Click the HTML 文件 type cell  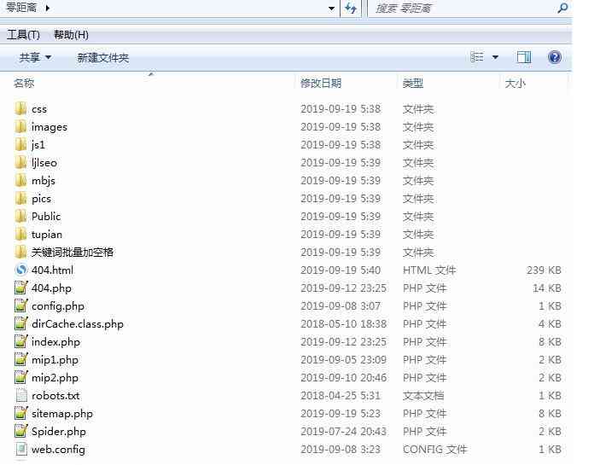429,270
